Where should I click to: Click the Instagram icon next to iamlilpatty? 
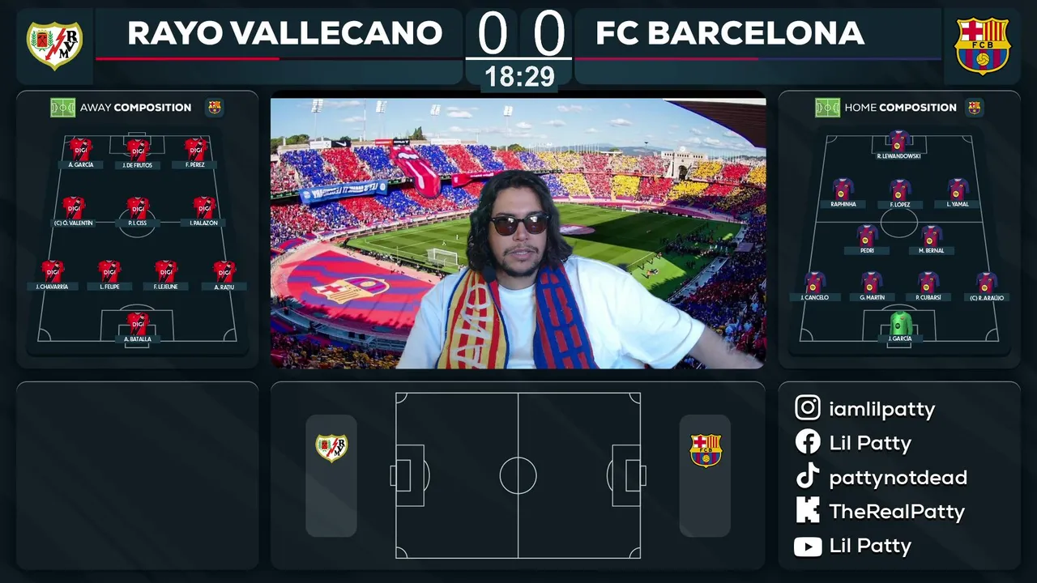(808, 408)
